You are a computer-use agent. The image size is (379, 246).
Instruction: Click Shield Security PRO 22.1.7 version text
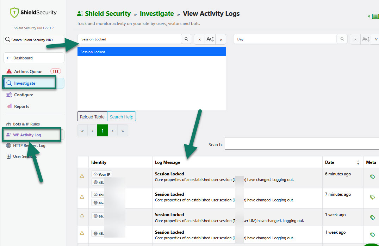(33, 28)
